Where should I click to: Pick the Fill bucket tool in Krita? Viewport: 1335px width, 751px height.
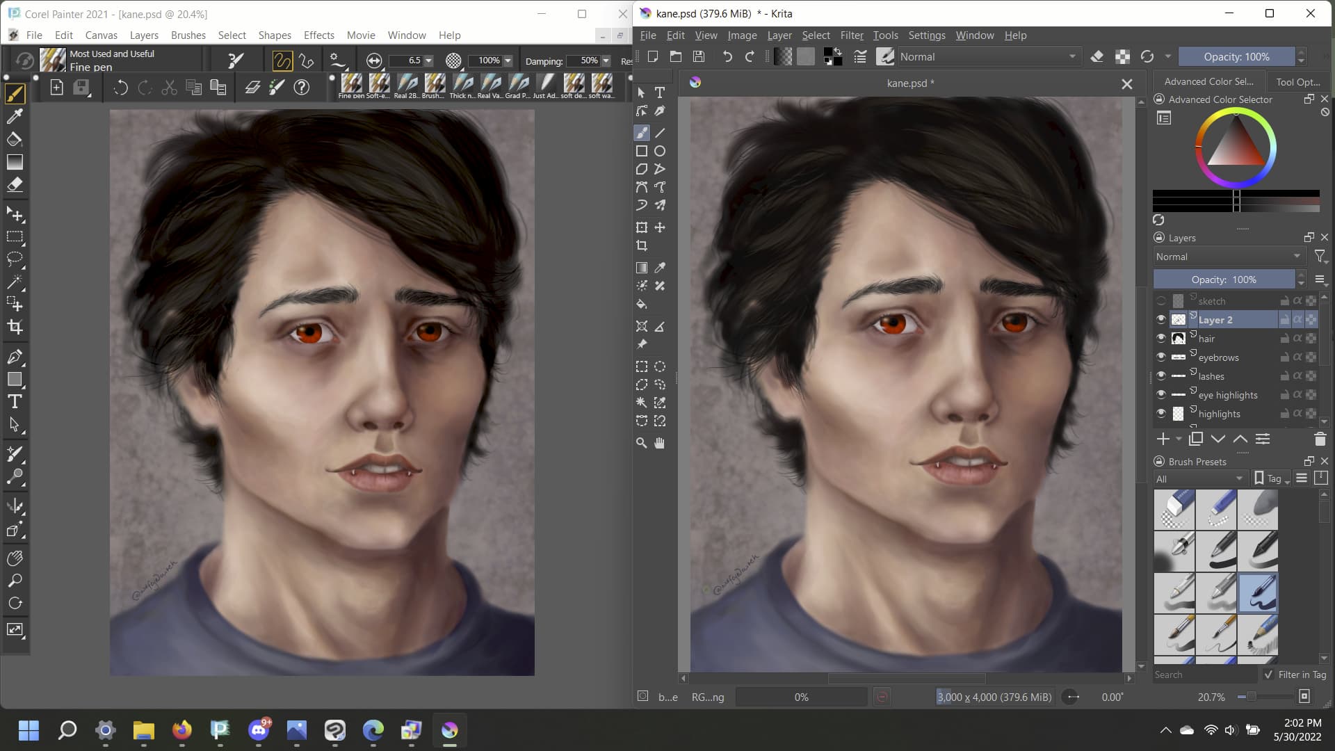[x=641, y=304]
